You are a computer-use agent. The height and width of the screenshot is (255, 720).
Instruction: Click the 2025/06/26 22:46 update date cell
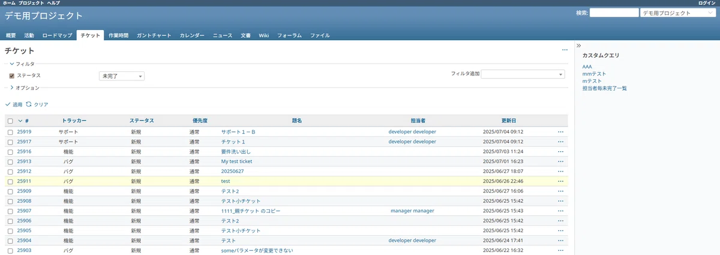(503, 181)
